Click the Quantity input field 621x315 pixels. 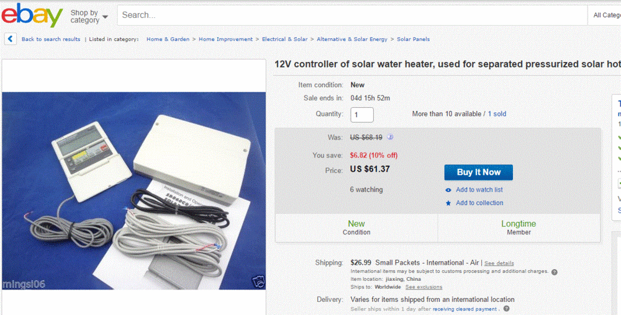click(362, 115)
